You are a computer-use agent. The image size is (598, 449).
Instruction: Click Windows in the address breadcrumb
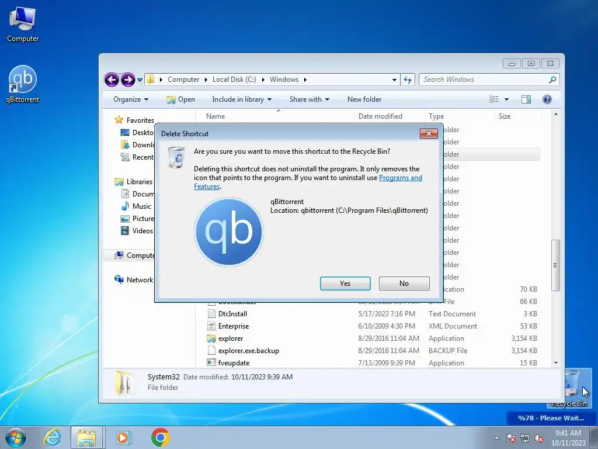coord(284,80)
